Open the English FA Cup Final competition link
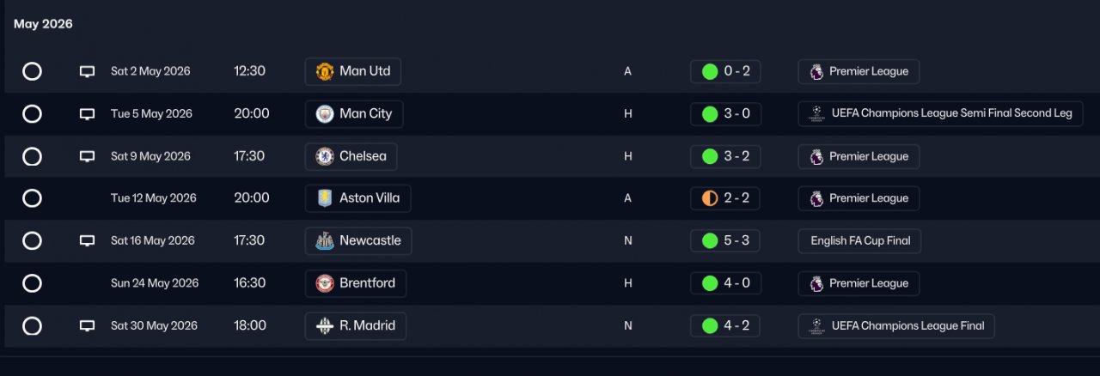Image resolution: width=1100 pixels, height=376 pixels. 859,240
